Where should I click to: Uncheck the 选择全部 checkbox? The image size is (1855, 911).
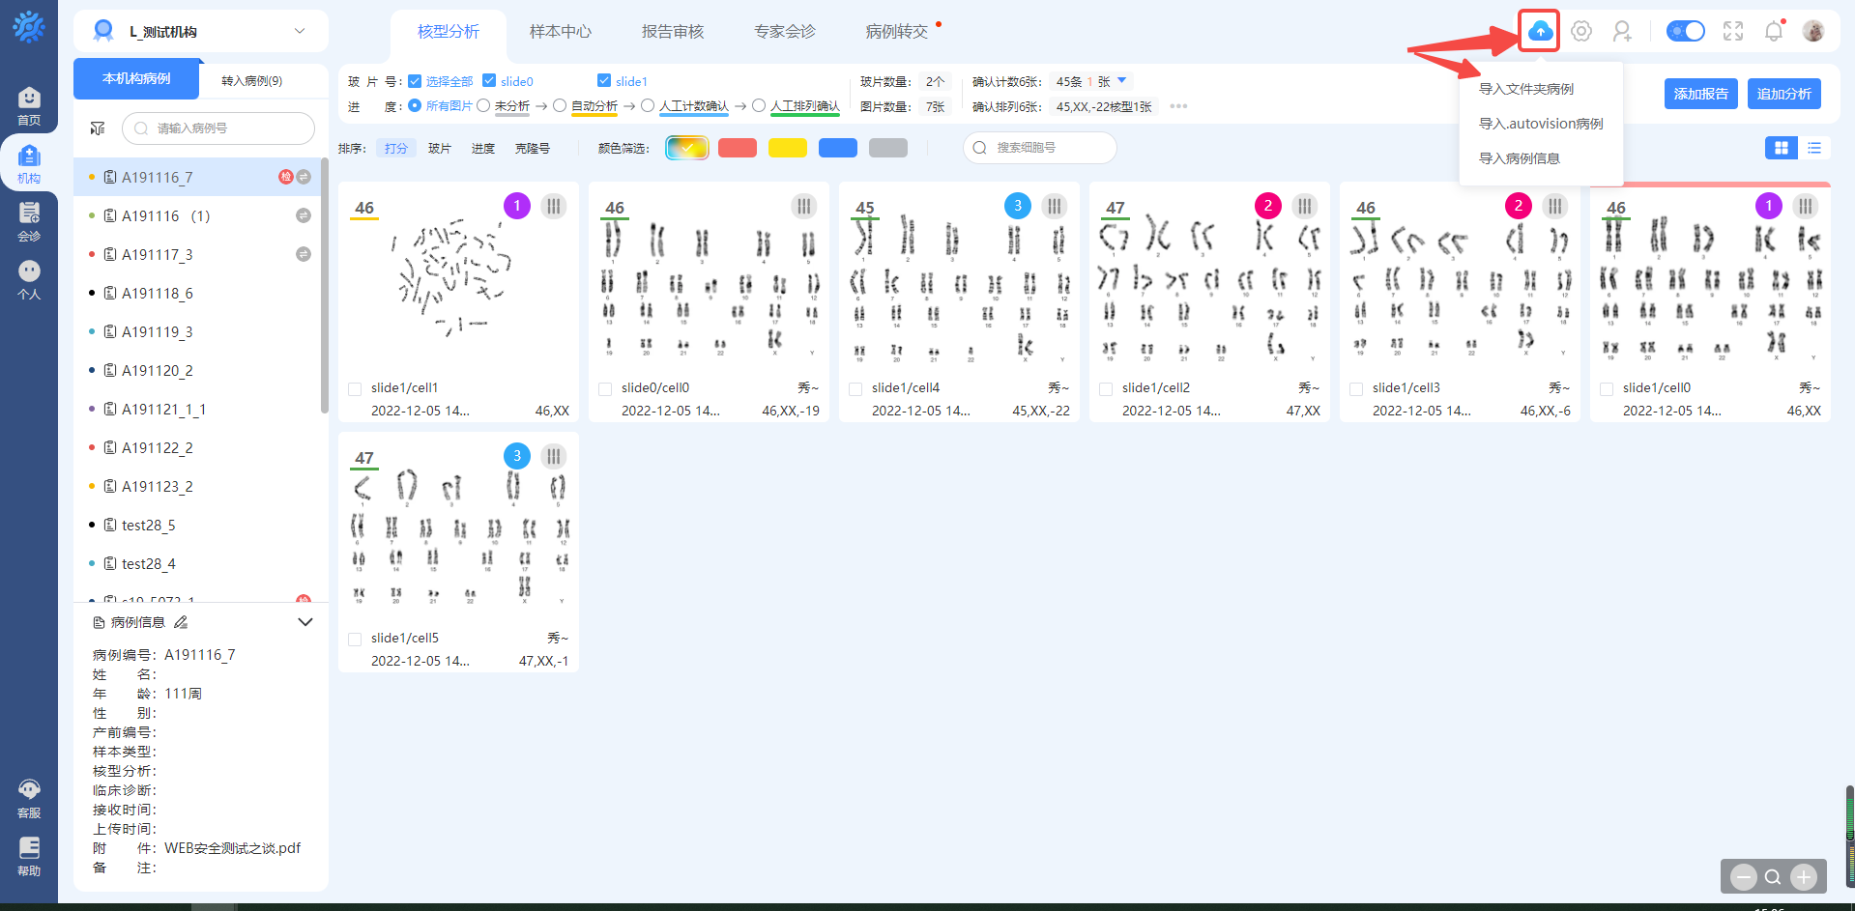click(x=415, y=81)
